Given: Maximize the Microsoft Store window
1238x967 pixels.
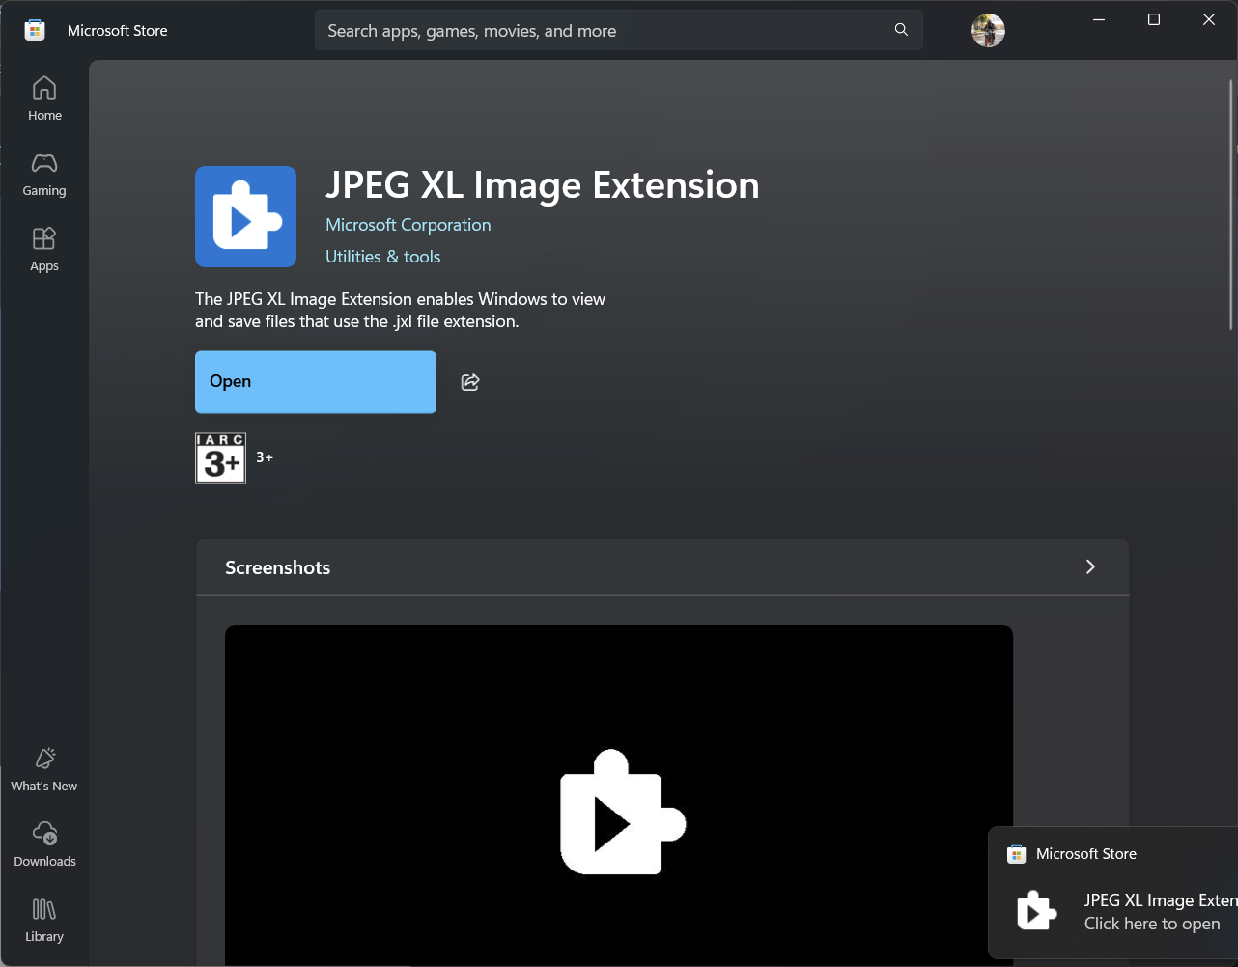Looking at the screenshot, I should point(1154,19).
